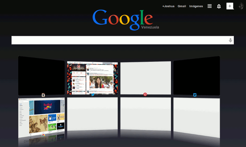The height and width of the screenshot is (147, 246).
Task: Open the black Instagram tile
Action: (41, 76)
